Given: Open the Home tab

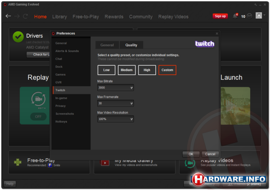Looking at the screenshot, I should pos(40,17).
